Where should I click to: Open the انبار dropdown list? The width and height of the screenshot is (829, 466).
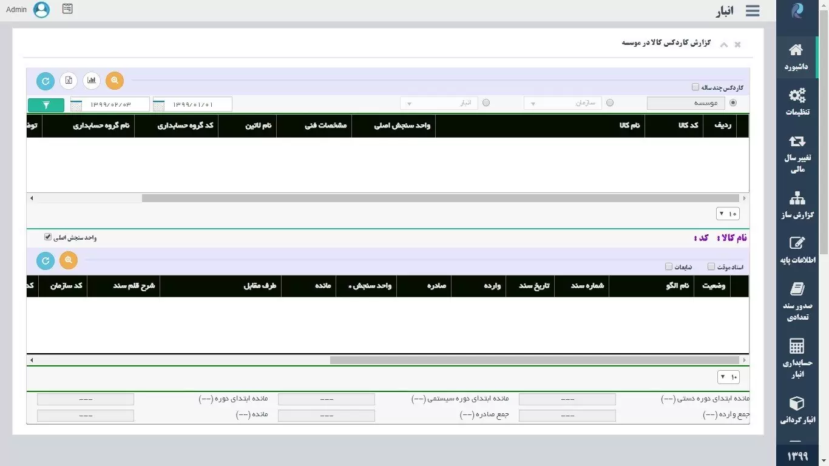pyautogui.click(x=439, y=104)
